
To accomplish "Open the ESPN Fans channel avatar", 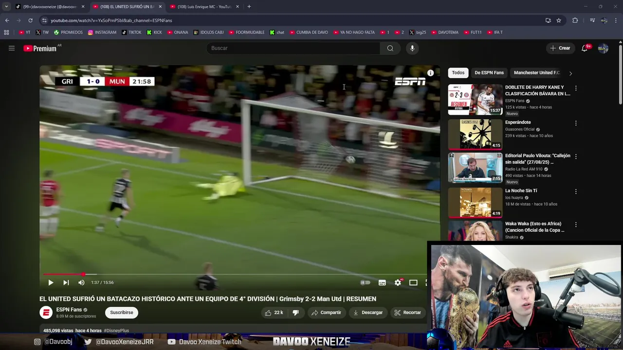I will [46, 313].
